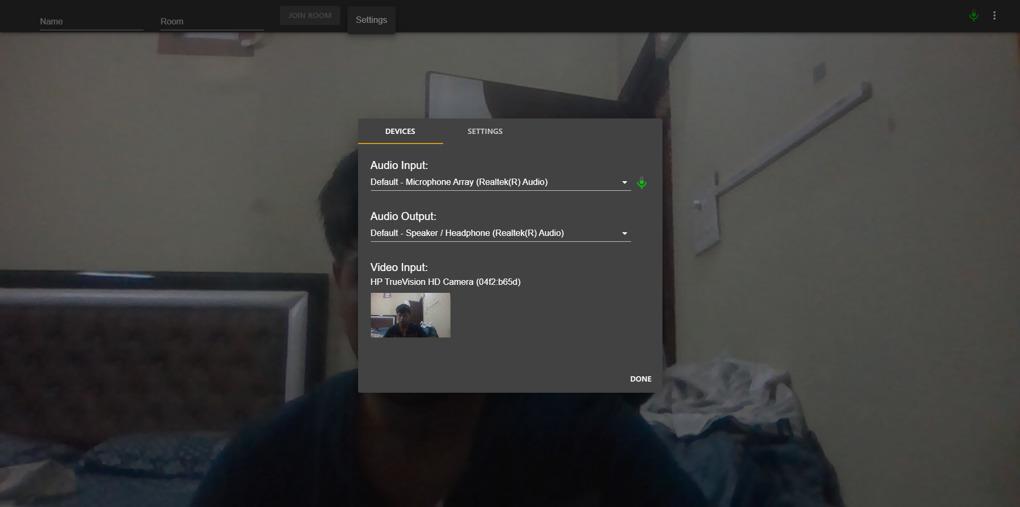Expand the Audio Output dropdown arrow
This screenshot has height=507, width=1020.
tap(624, 233)
